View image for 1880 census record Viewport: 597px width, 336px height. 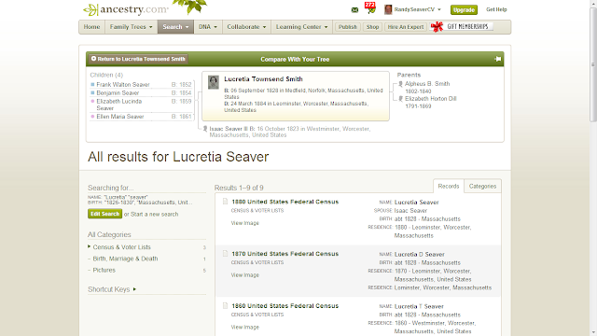244,223
